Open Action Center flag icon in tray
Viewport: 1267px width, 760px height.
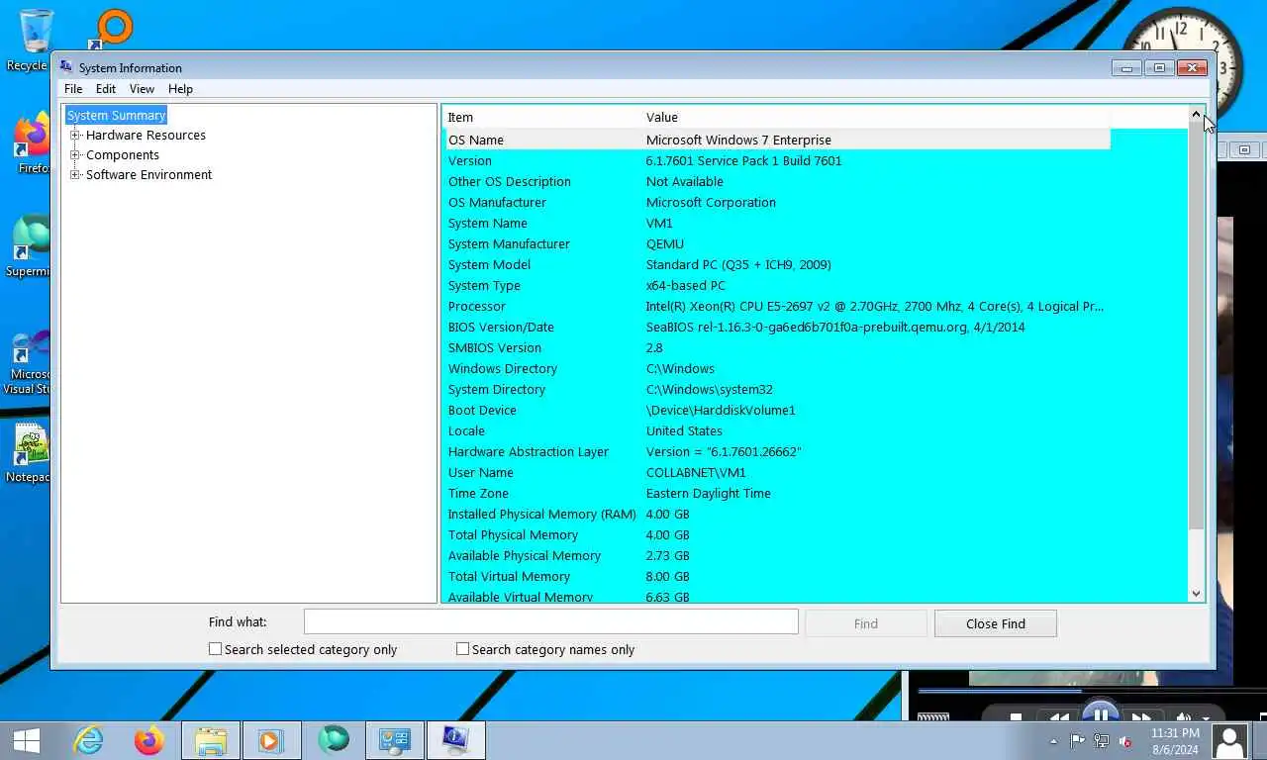(1077, 741)
